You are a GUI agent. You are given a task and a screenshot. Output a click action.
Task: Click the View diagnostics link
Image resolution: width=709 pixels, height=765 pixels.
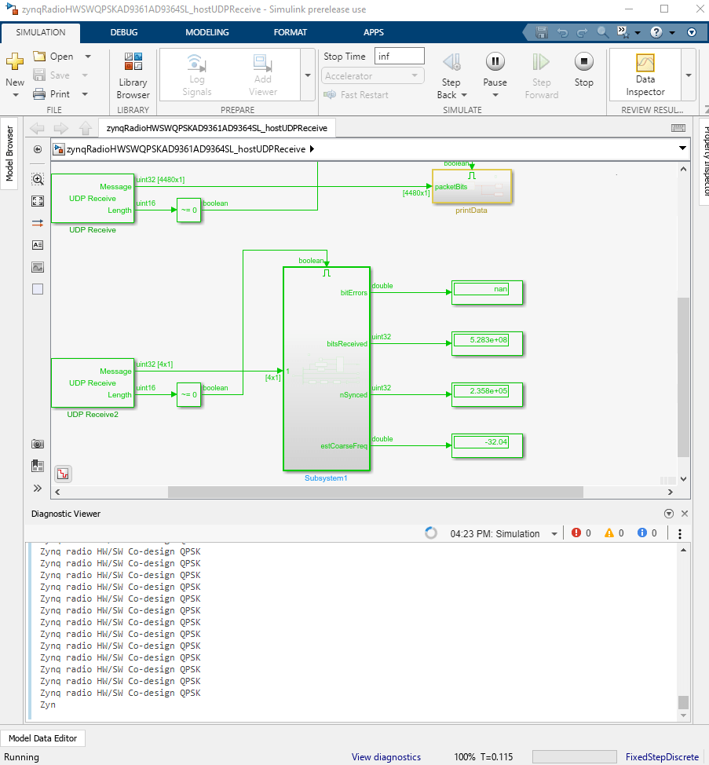click(386, 757)
